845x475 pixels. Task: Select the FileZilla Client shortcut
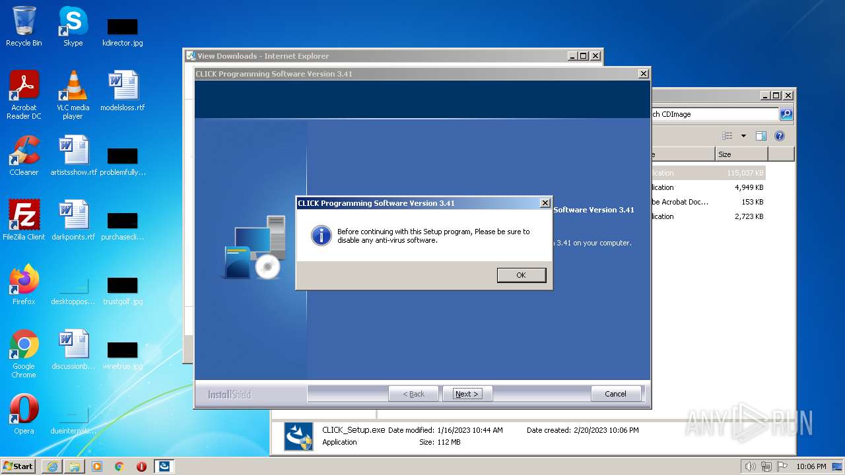[x=24, y=220]
